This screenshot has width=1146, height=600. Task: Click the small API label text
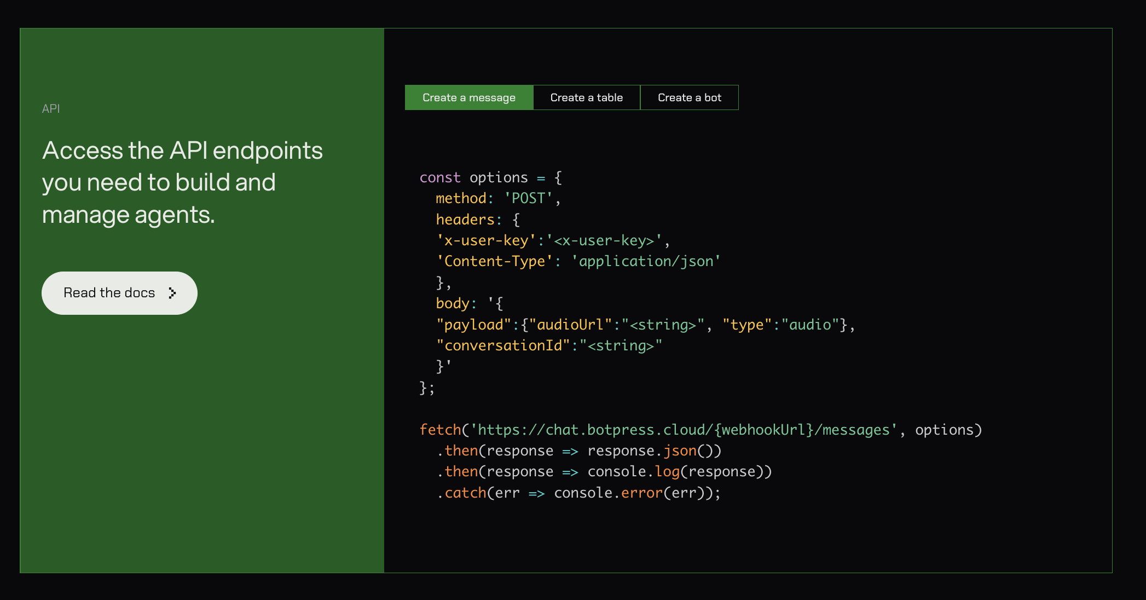(51, 108)
